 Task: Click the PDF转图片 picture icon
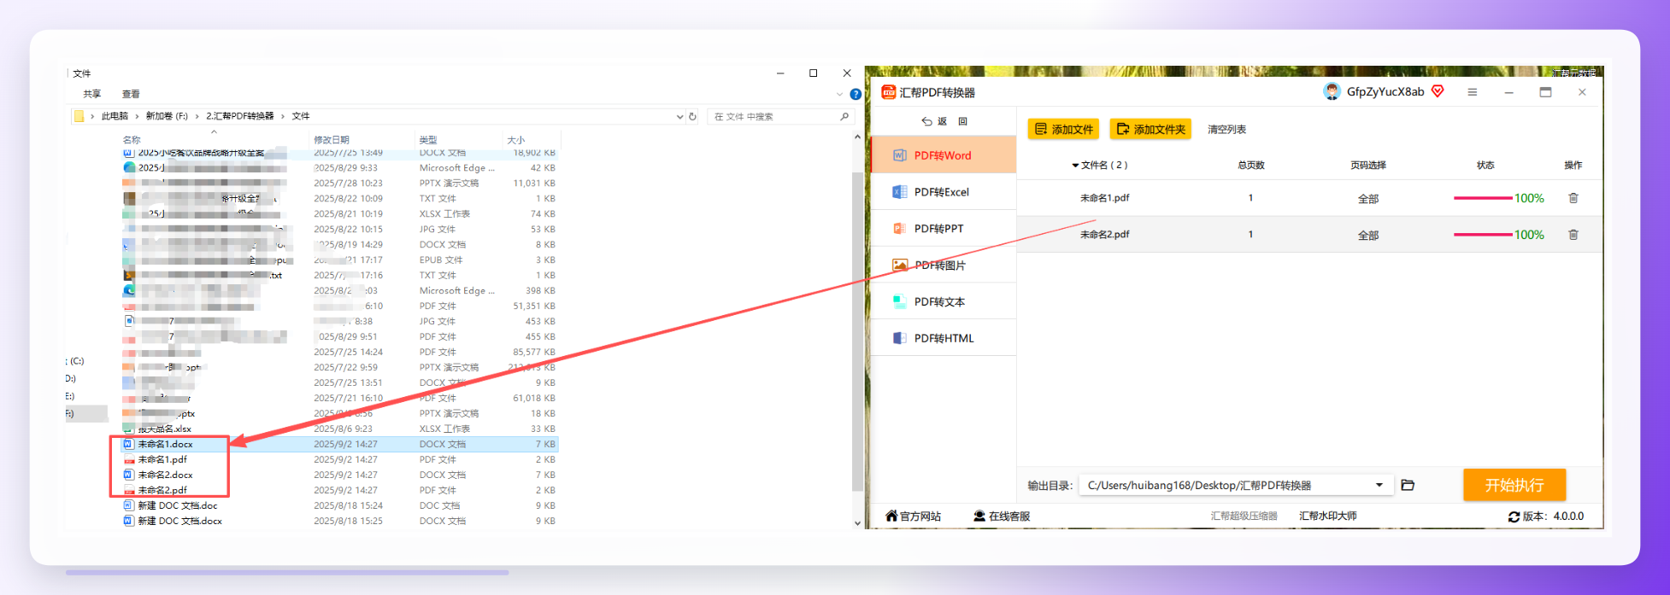click(899, 265)
